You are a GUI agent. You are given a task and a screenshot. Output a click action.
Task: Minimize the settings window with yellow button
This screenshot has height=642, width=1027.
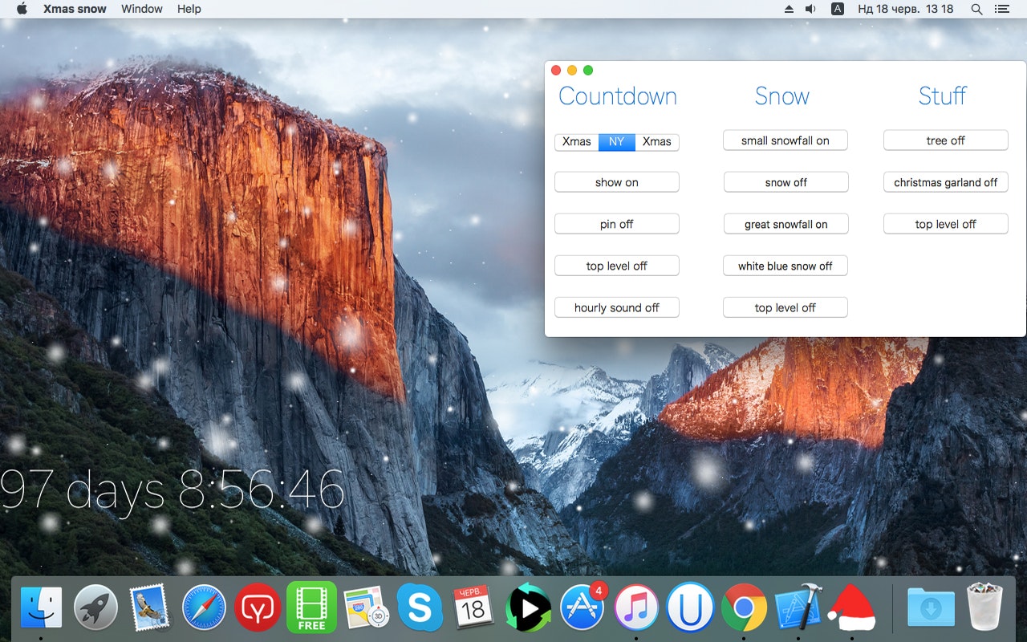572,71
